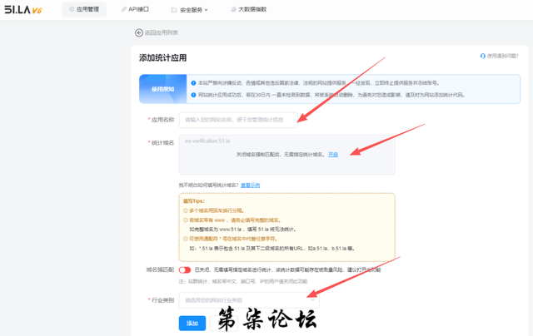Expand the 行业类别 dropdown
The width and height of the screenshot is (533, 336).
point(248,299)
